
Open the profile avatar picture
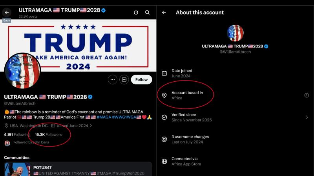click(x=22, y=71)
